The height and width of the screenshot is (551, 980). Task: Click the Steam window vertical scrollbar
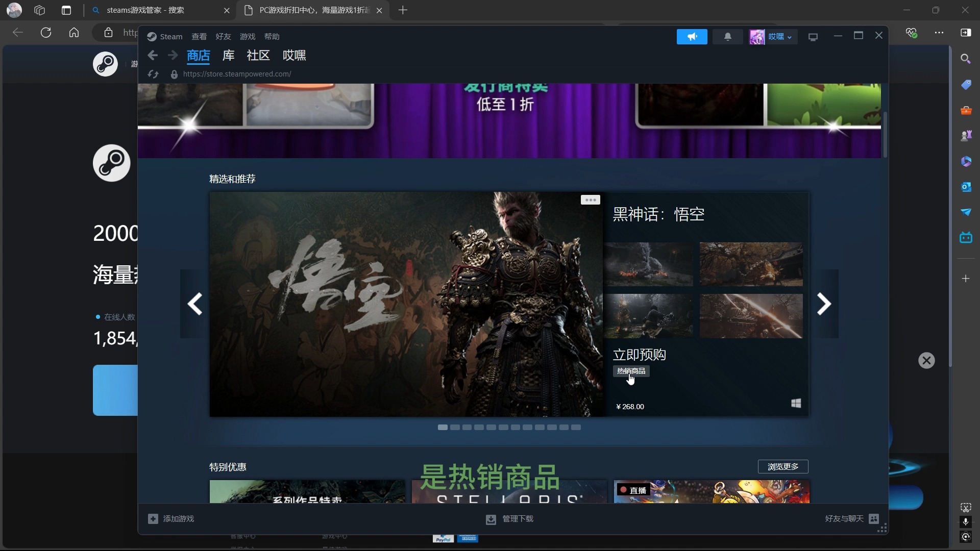pyautogui.click(x=885, y=135)
